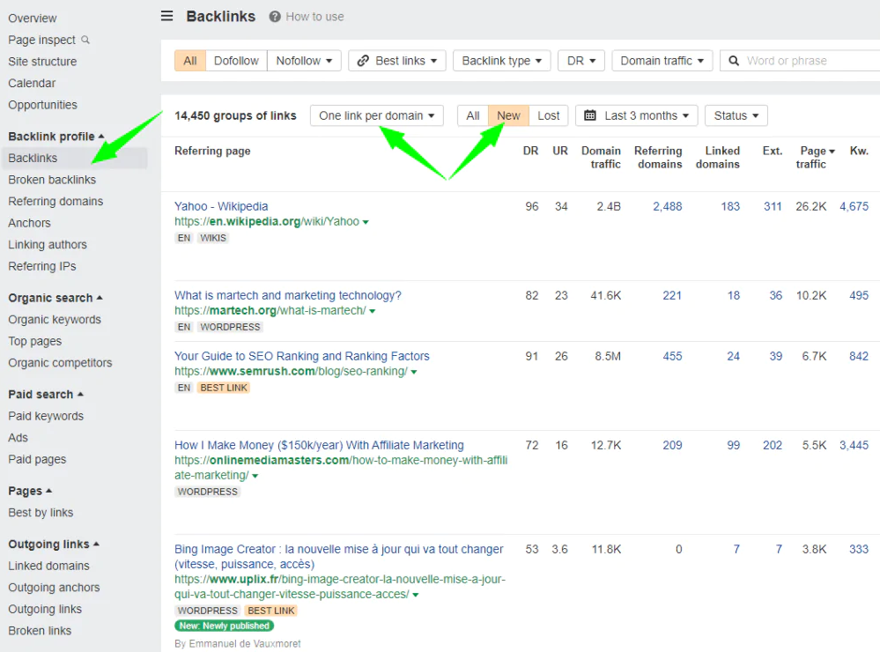Open the Yahoo - Wikipedia referring page link
This screenshot has height=652, width=880.
221,206
